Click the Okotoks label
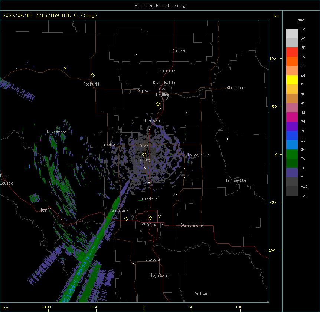The image size is (320, 312). click(x=153, y=259)
